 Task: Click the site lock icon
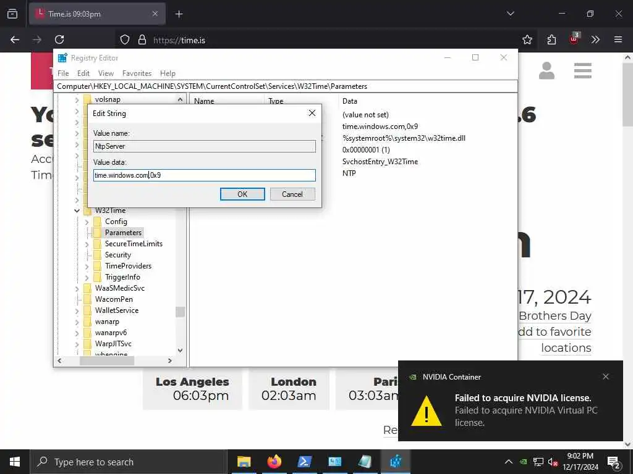click(x=142, y=39)
